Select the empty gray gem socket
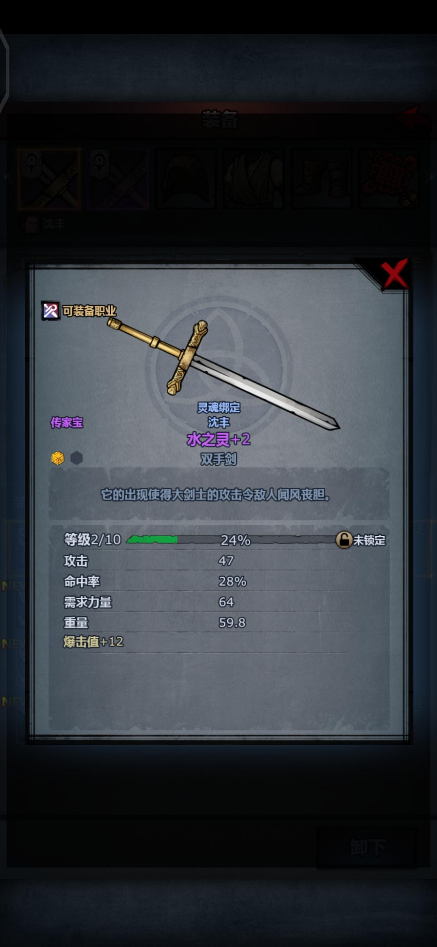437x947 pixels. point(76,458)
